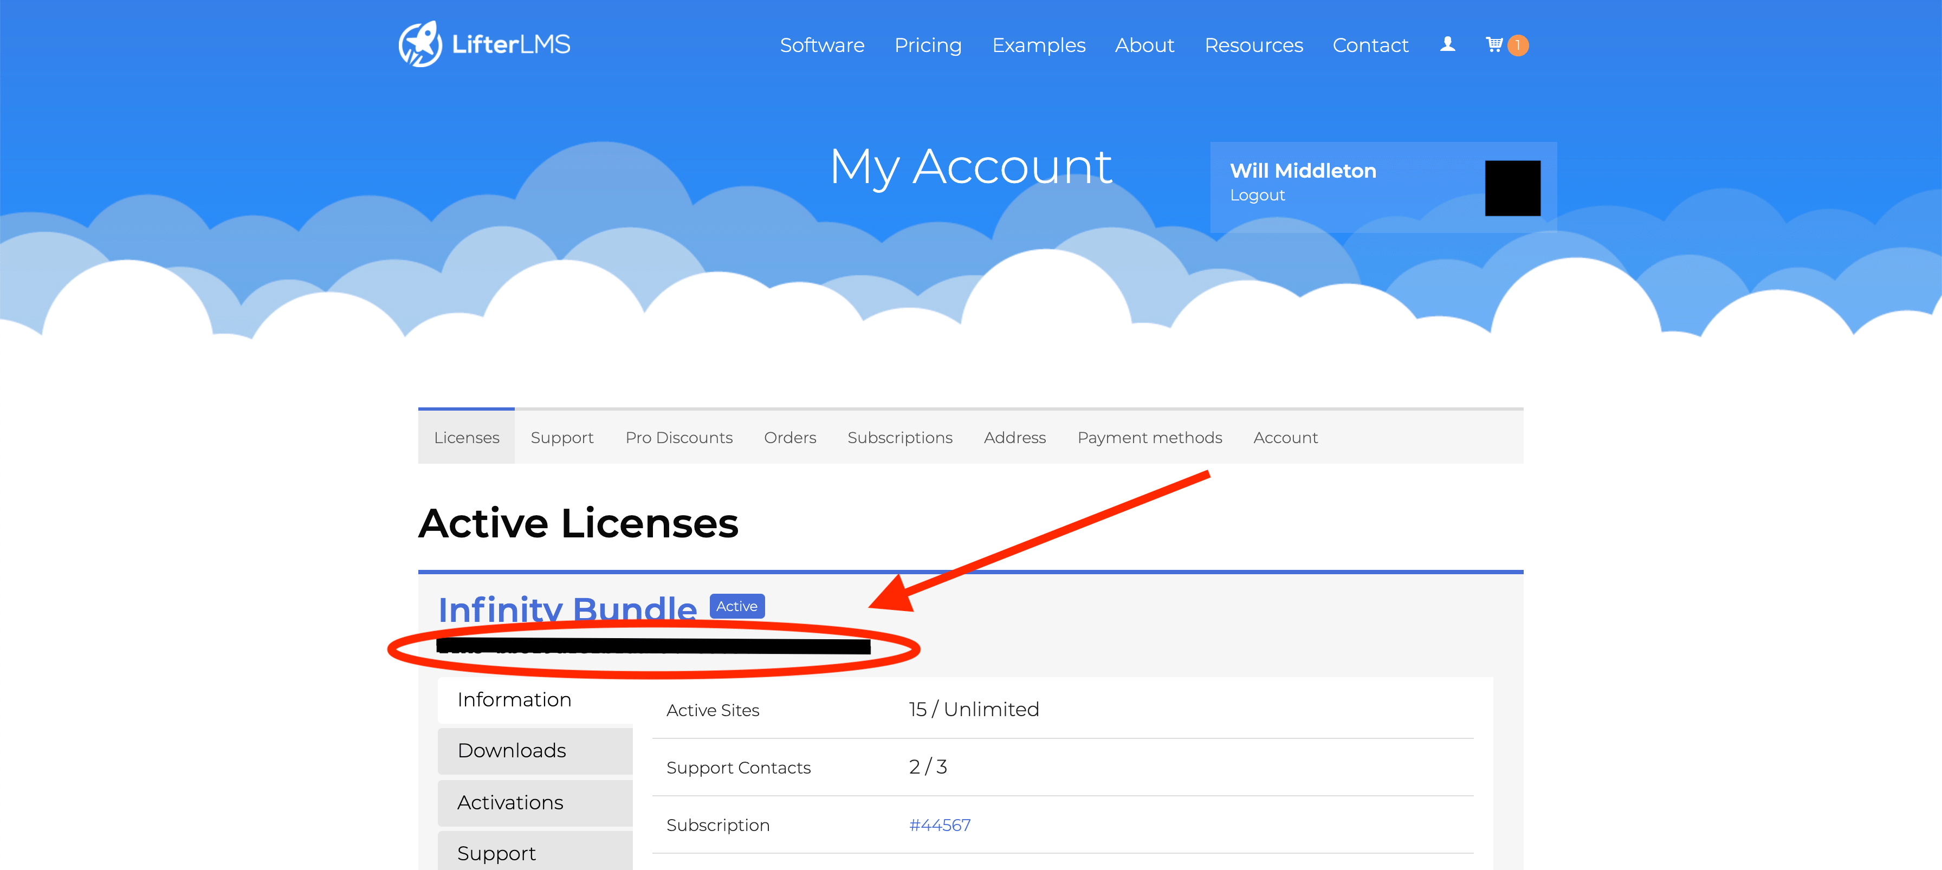The width and height of the screenshot is (1942, 870).
Task: Open the Resources menu item
Action: coord(1254,46)
